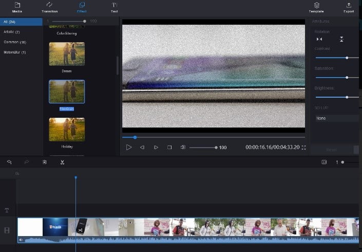Viewport: 362px width, 252px height.
Task: Step forward one frame
Action: [x=156, y=147]
